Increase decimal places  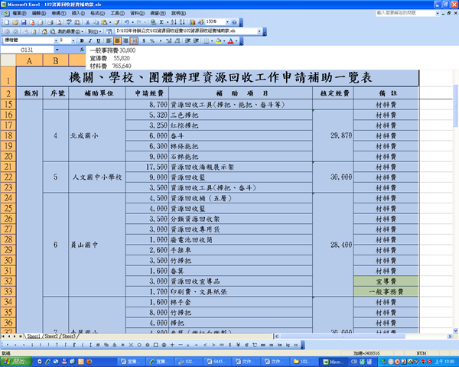click(169, 41)
